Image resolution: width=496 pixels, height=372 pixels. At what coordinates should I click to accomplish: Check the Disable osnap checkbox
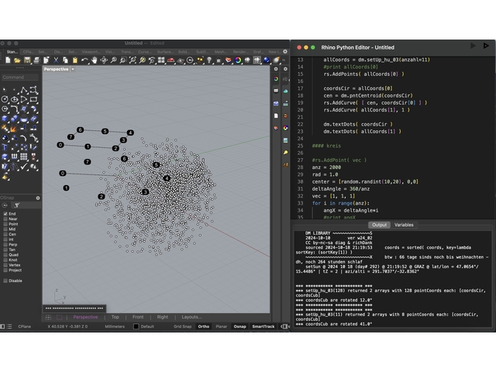tap(5, 281)
